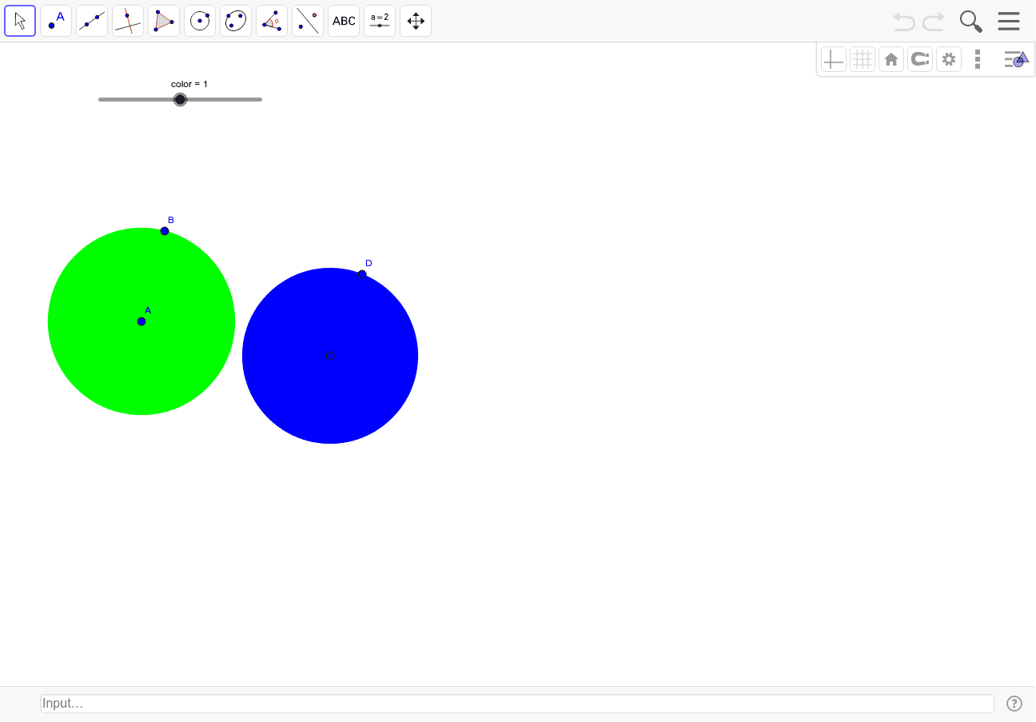The width and height of the screenshot is (1036, 722).
Task: Open the input help question mark
Action: pyautogui.click(x=1014, y=704)
